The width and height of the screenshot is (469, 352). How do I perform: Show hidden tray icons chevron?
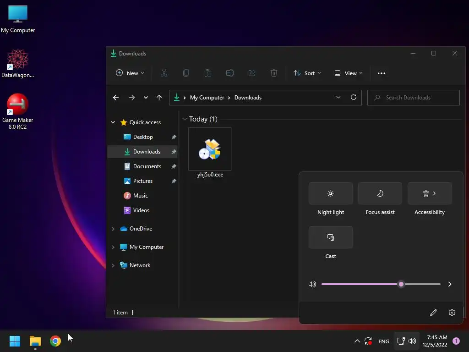coord(357,341)
